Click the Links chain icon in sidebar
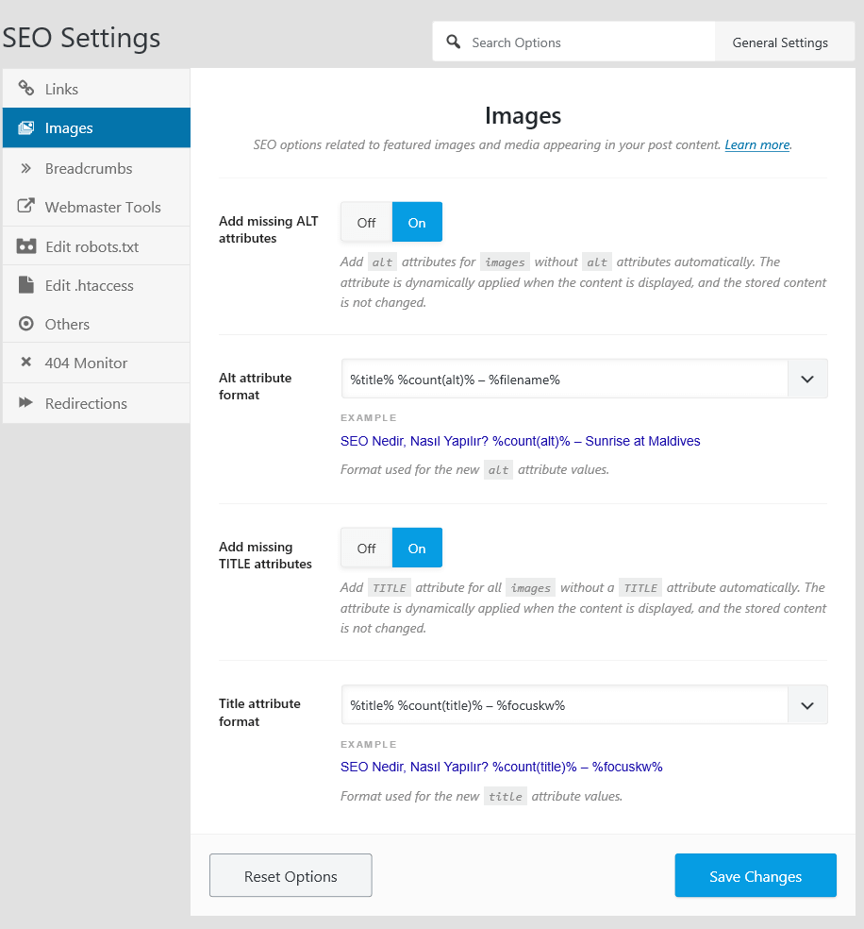The image size is (864, 929). pos(25,89)
